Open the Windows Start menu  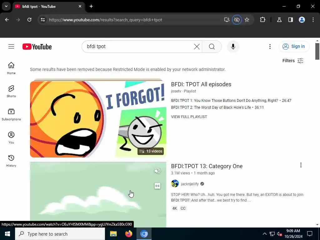pos(7,234)
